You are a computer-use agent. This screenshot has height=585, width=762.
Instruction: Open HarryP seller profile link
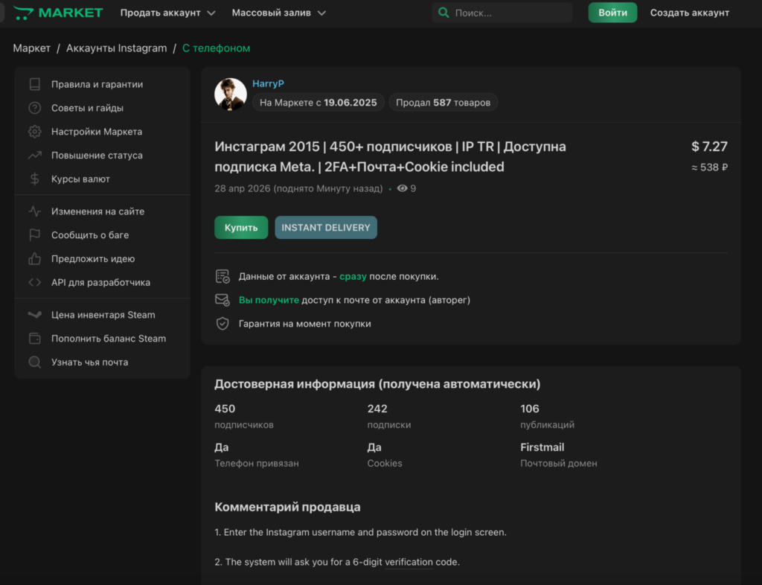click(x=268, y=83)
